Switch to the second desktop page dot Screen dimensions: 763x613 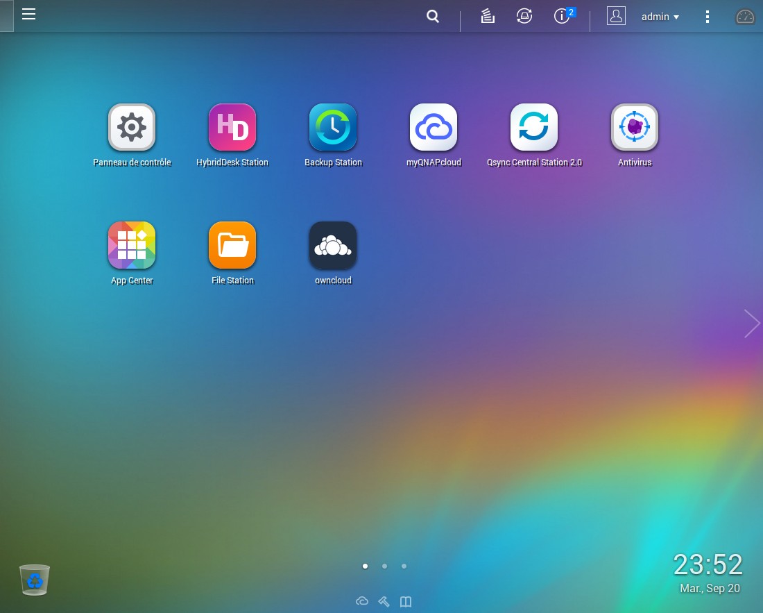(384, 566)
